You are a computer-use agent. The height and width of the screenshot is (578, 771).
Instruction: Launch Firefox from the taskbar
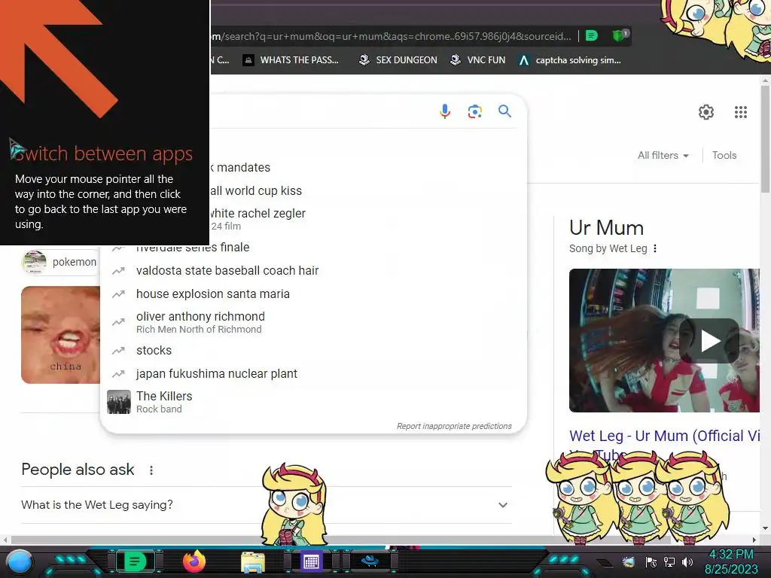(194, 561)
